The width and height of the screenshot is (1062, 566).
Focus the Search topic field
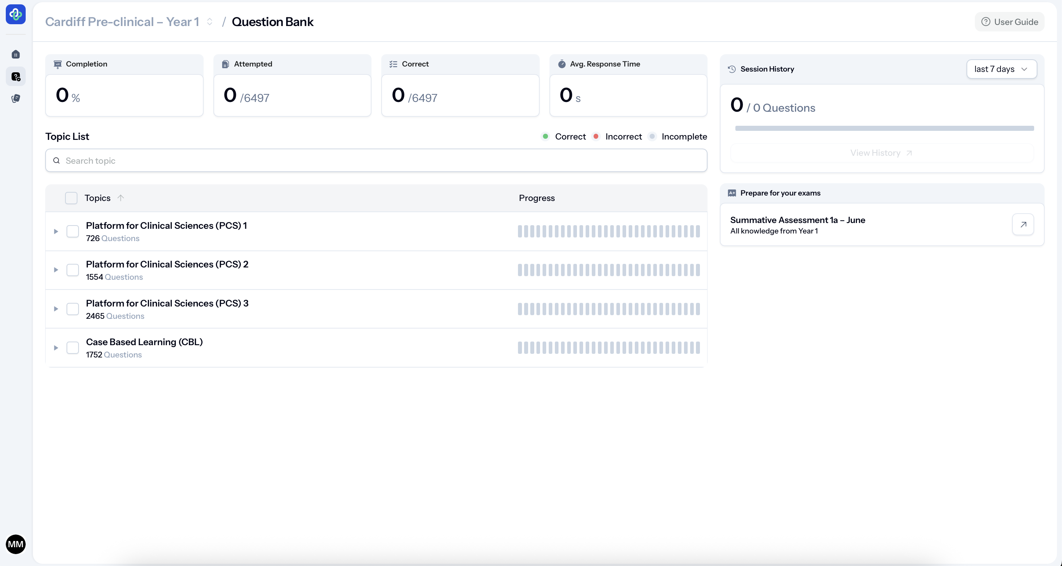click(x=376, y=160)
